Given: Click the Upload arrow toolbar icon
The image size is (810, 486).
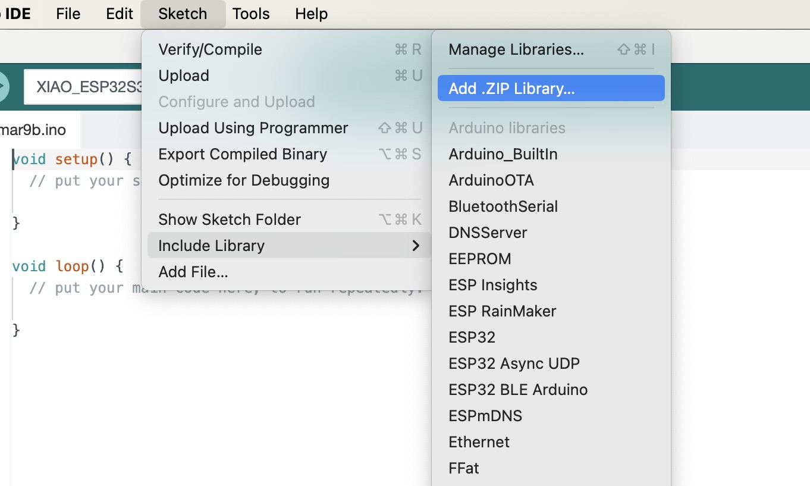Looking at the screenshot, I should (3, 87).
